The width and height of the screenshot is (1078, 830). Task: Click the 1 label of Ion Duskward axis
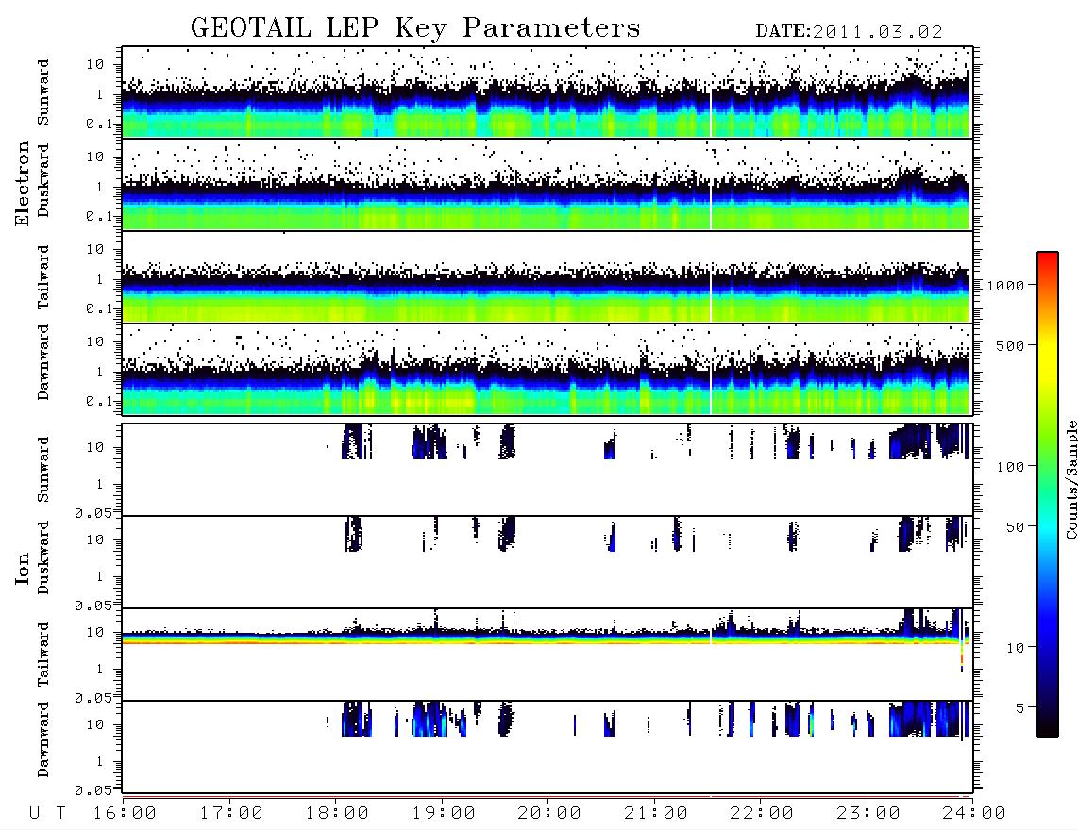[100, 576]
